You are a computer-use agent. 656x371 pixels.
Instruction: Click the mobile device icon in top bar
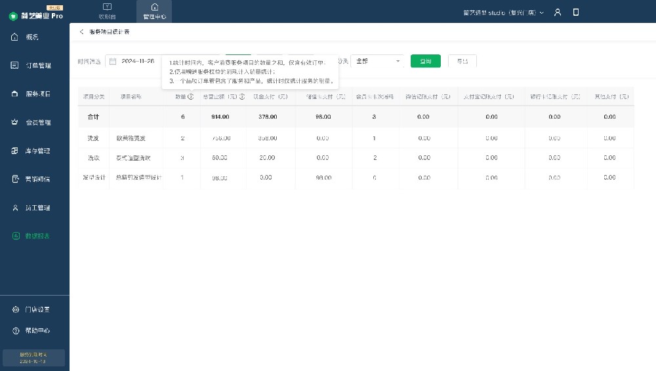click(x=576, y=12)
